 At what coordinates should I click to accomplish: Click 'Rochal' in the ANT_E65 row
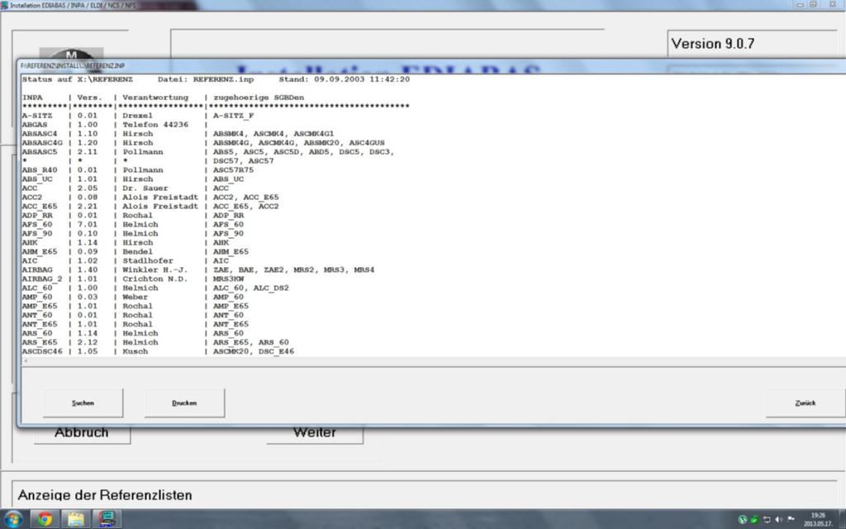138,324
